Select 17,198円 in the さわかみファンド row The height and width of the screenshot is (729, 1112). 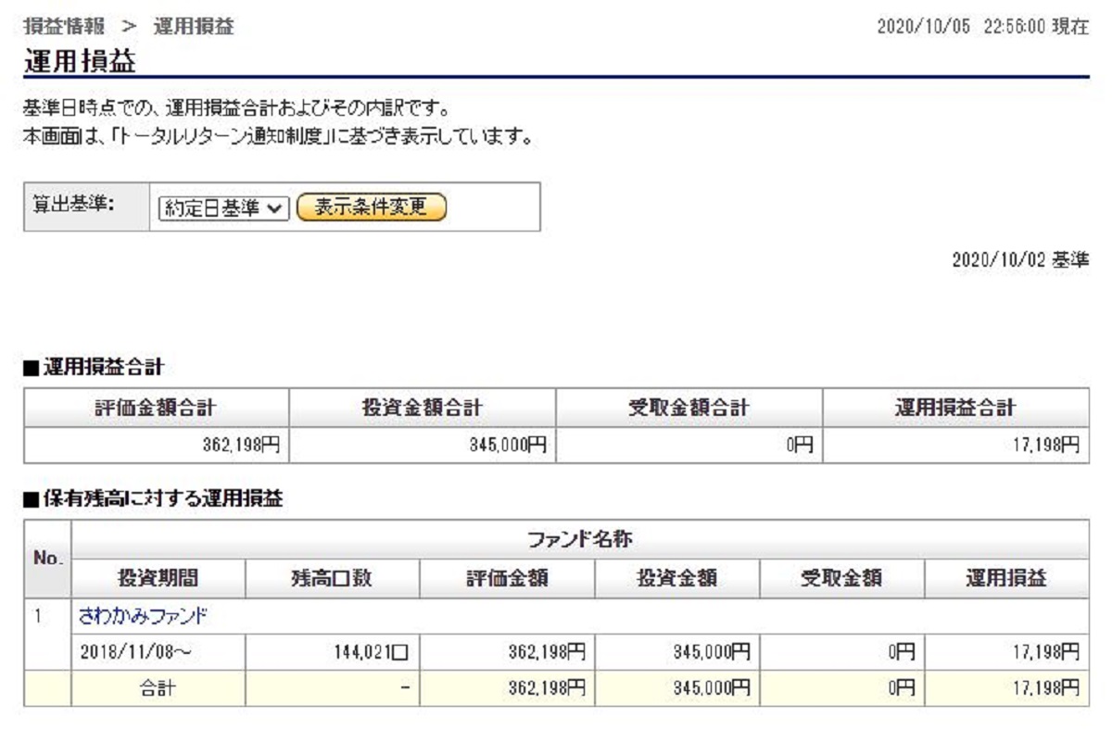[x=1045, y=652]
